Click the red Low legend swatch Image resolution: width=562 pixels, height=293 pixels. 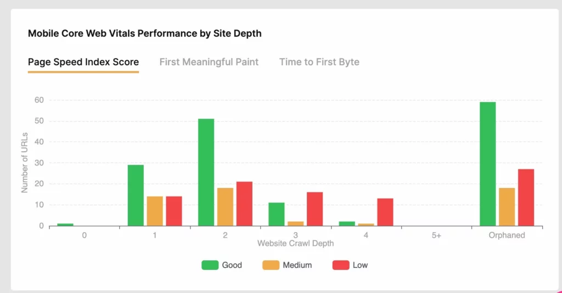coord(341,265)
